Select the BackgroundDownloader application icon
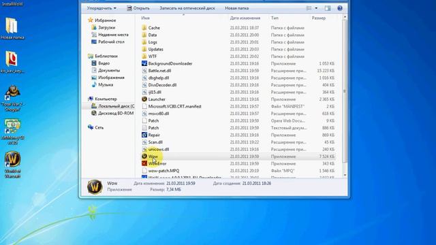The height and width of the screenshot is (245, 436). 144,63
